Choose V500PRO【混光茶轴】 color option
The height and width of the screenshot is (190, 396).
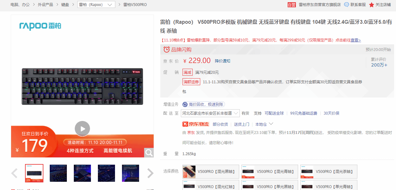(329, 172)
